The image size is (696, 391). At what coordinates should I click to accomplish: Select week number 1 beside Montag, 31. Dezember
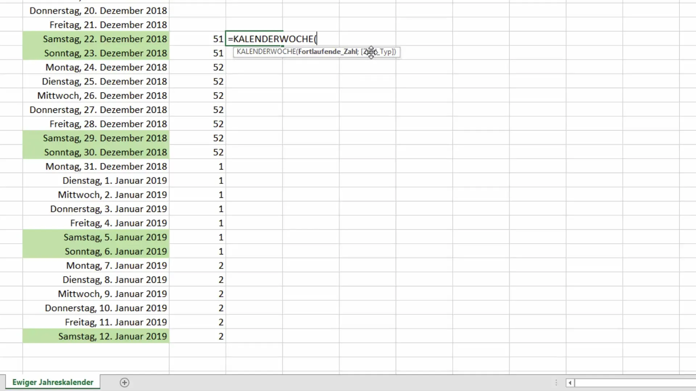click(198, 166)
